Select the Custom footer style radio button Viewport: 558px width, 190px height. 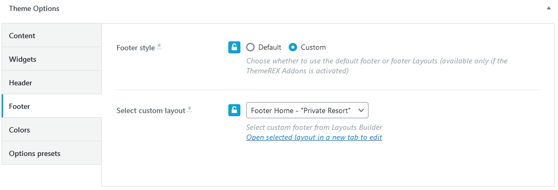[293, 47]
